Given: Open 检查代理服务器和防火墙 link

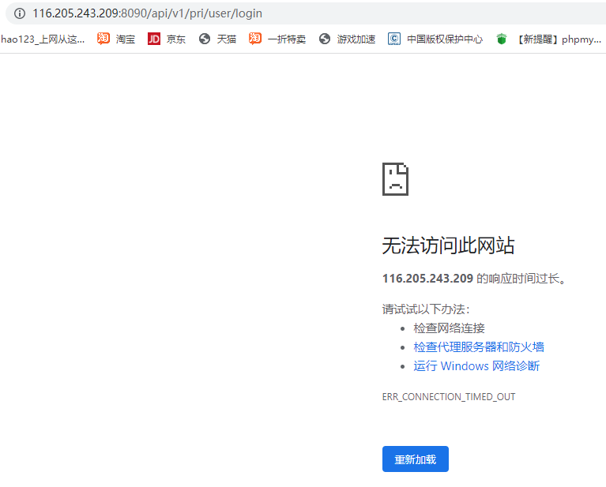Looking at the screenshot, I should [479, 347].
